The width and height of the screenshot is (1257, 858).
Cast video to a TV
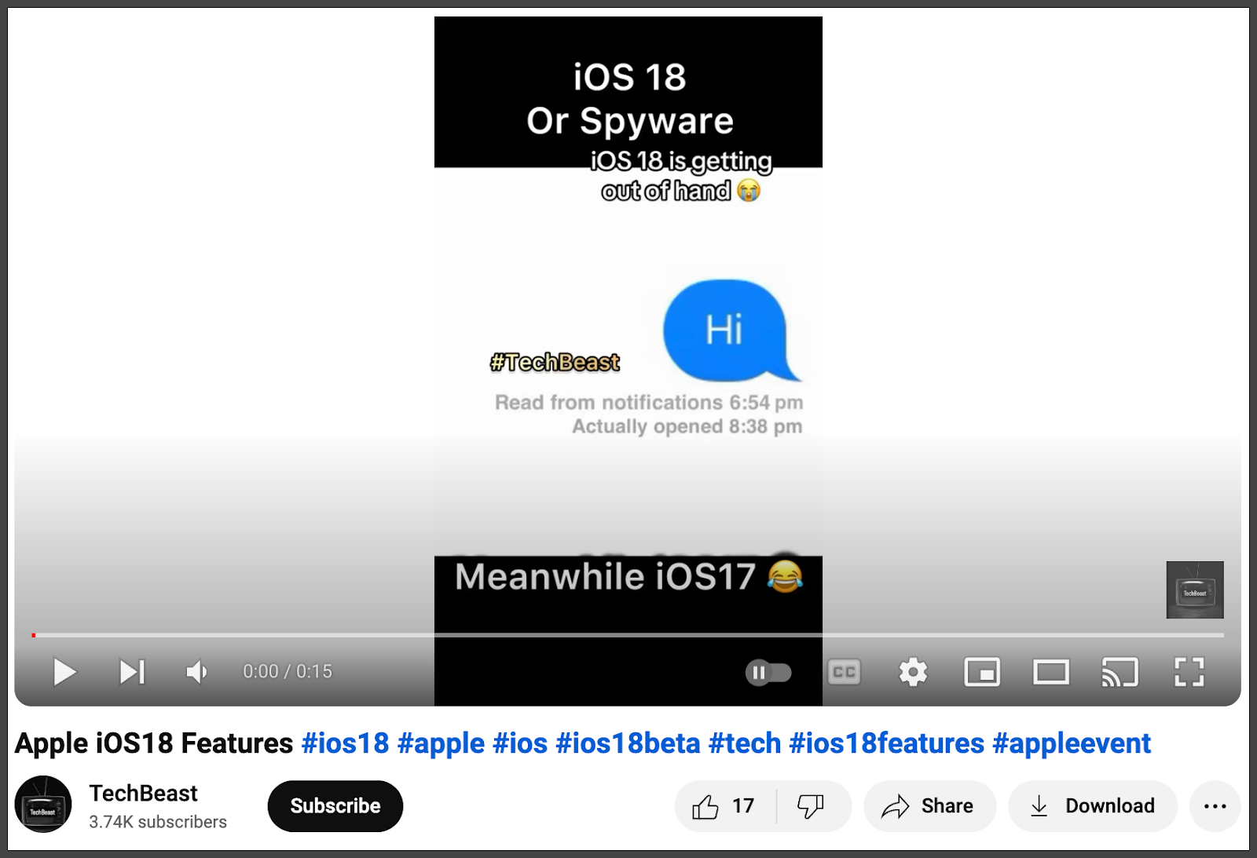[1120, 672]
